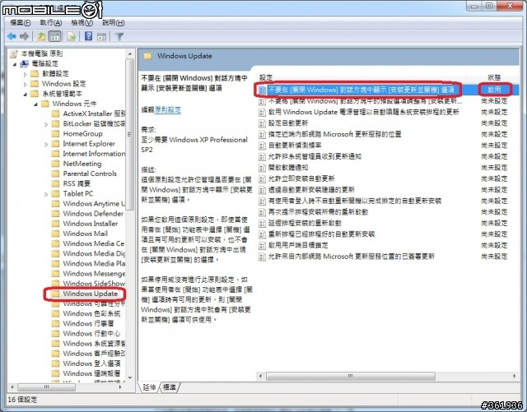Collapse the 電腦設定 tree node
Screen dimensions: 527x412
tap(15, 64)
